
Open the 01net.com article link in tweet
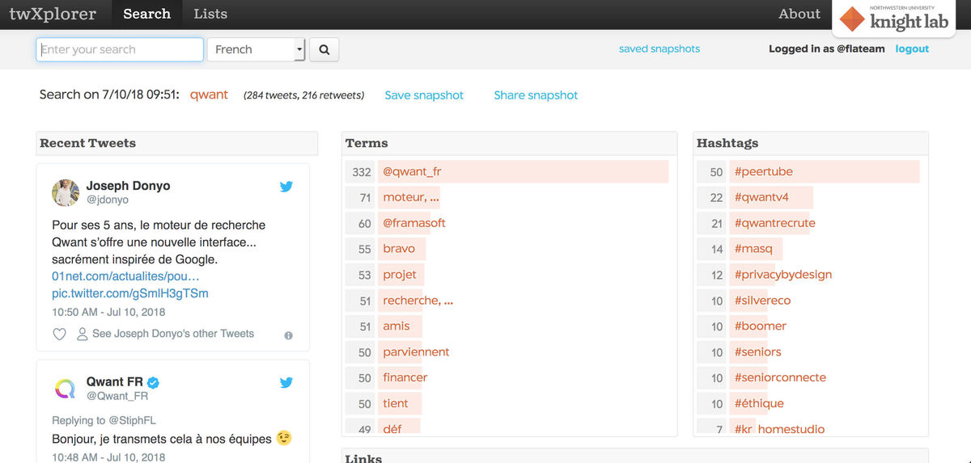125,276
